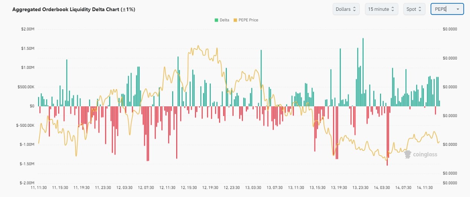Click the green Delta legend swatch
Viewport: 470px width, 197px height.
(x=216, y=20)
